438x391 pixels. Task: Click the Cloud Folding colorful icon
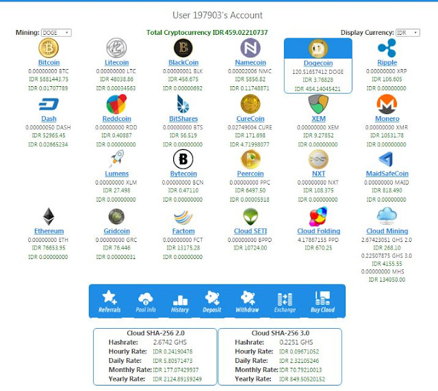coord(318,217)
